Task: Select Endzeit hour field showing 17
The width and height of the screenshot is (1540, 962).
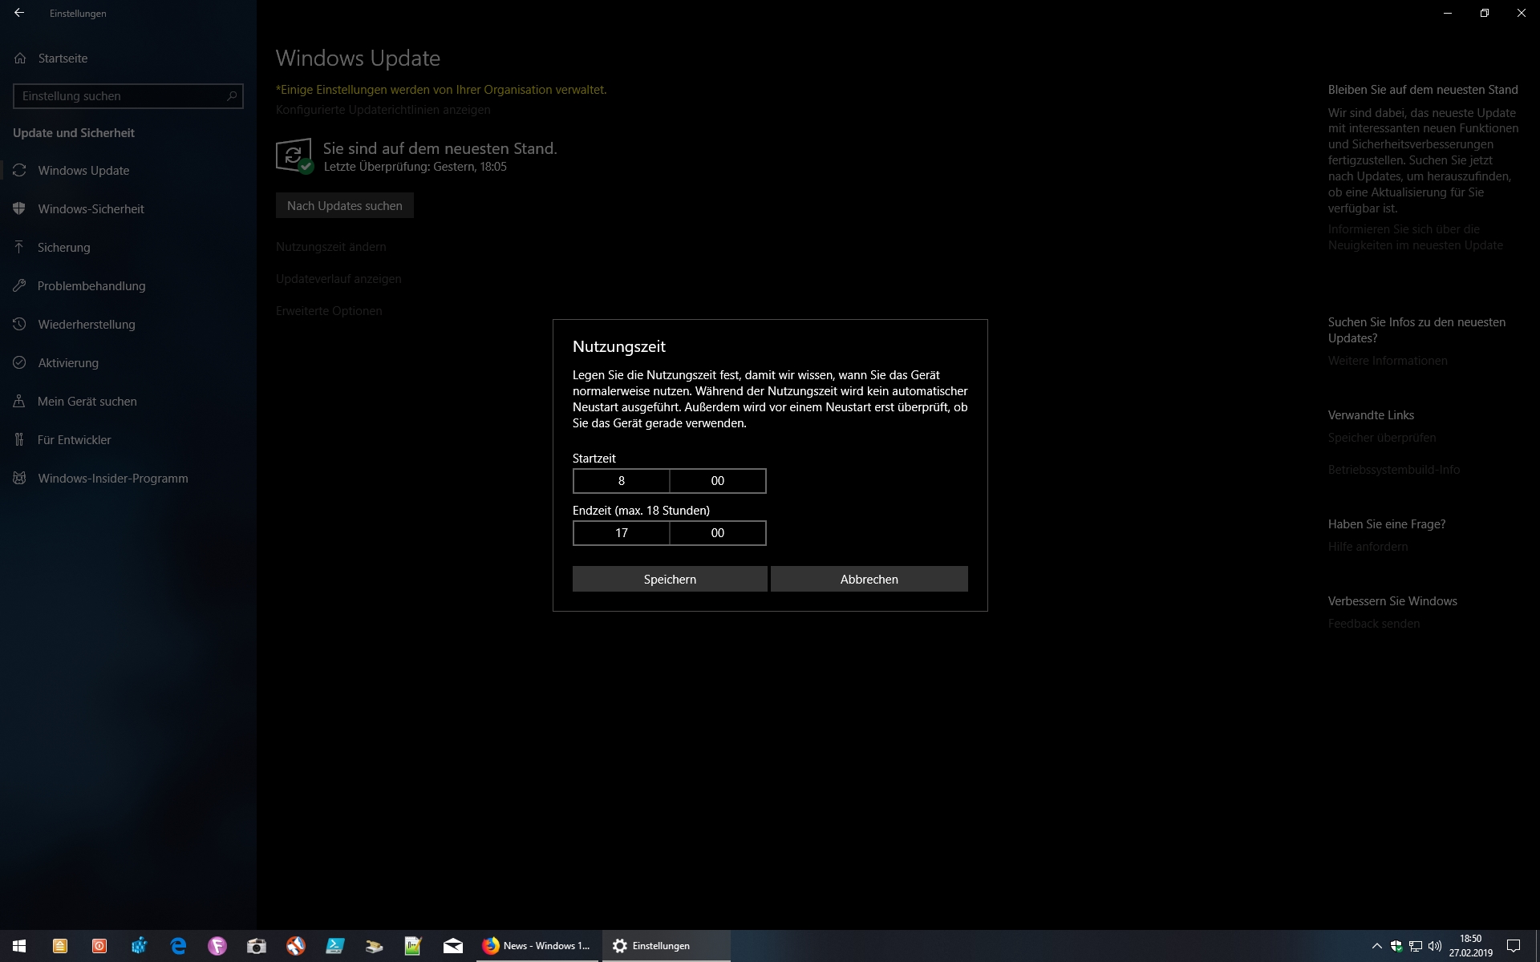Action: (x=622, y=533)
